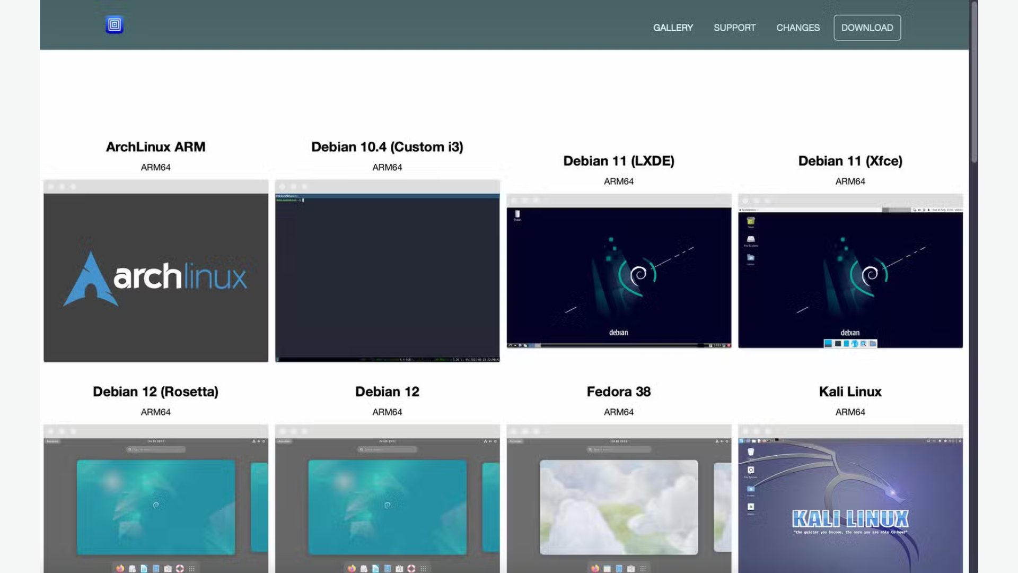Open the Debian 11 Xfce desktop thumbnail

[850, 271]
